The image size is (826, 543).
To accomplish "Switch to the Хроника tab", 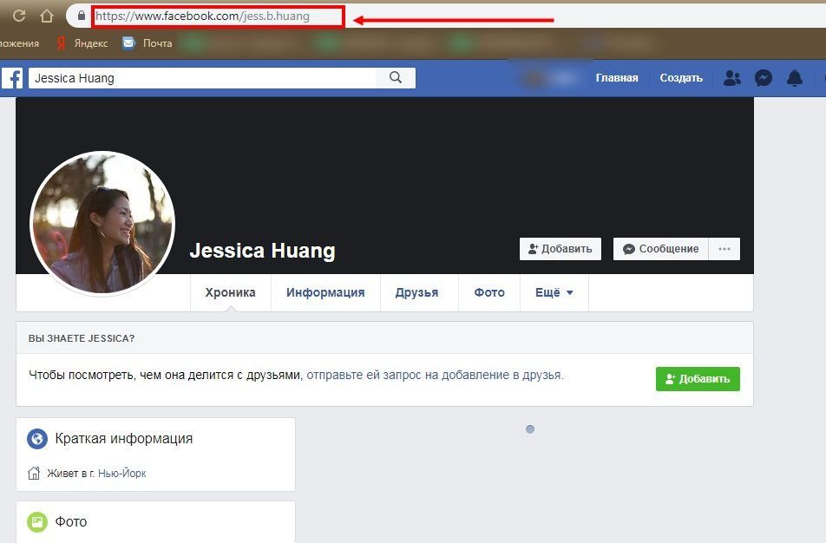I will click(x=230, y=292).
